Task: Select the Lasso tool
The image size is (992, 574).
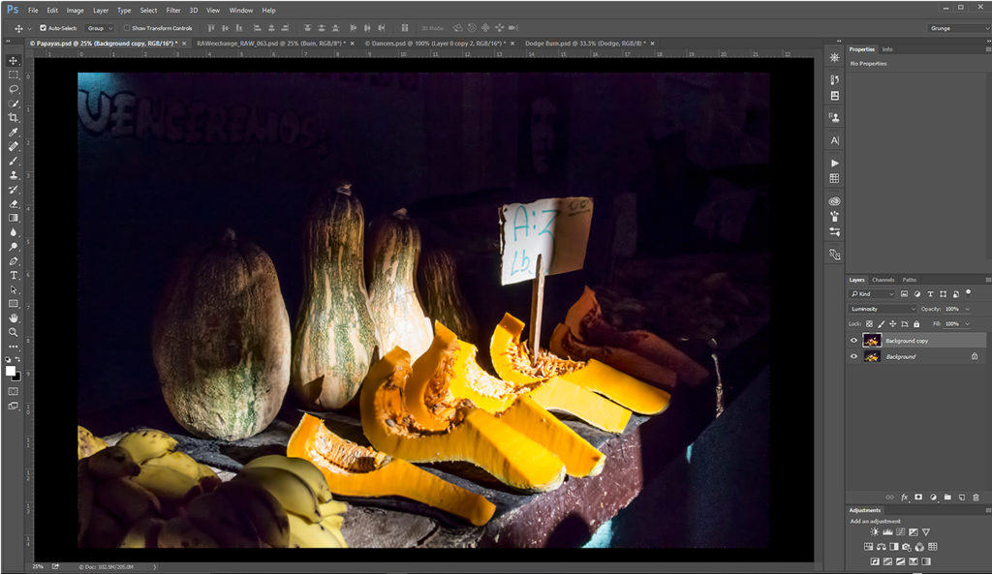Action: pyautogui.click(x=14, y=89)
